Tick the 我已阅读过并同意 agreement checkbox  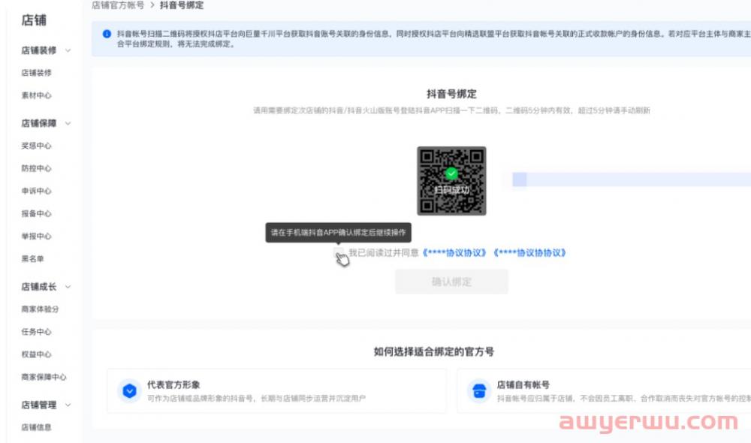[338, 252]
